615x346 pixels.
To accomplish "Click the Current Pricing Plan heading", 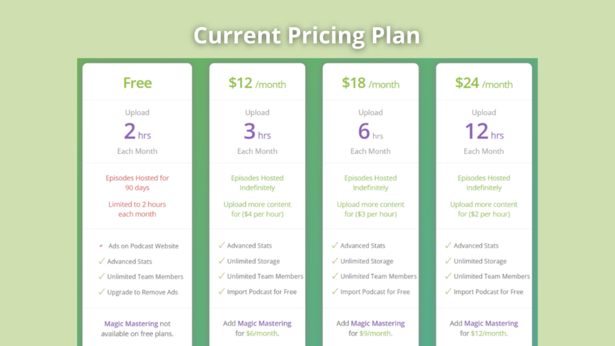I will click(x=307, y=35).
